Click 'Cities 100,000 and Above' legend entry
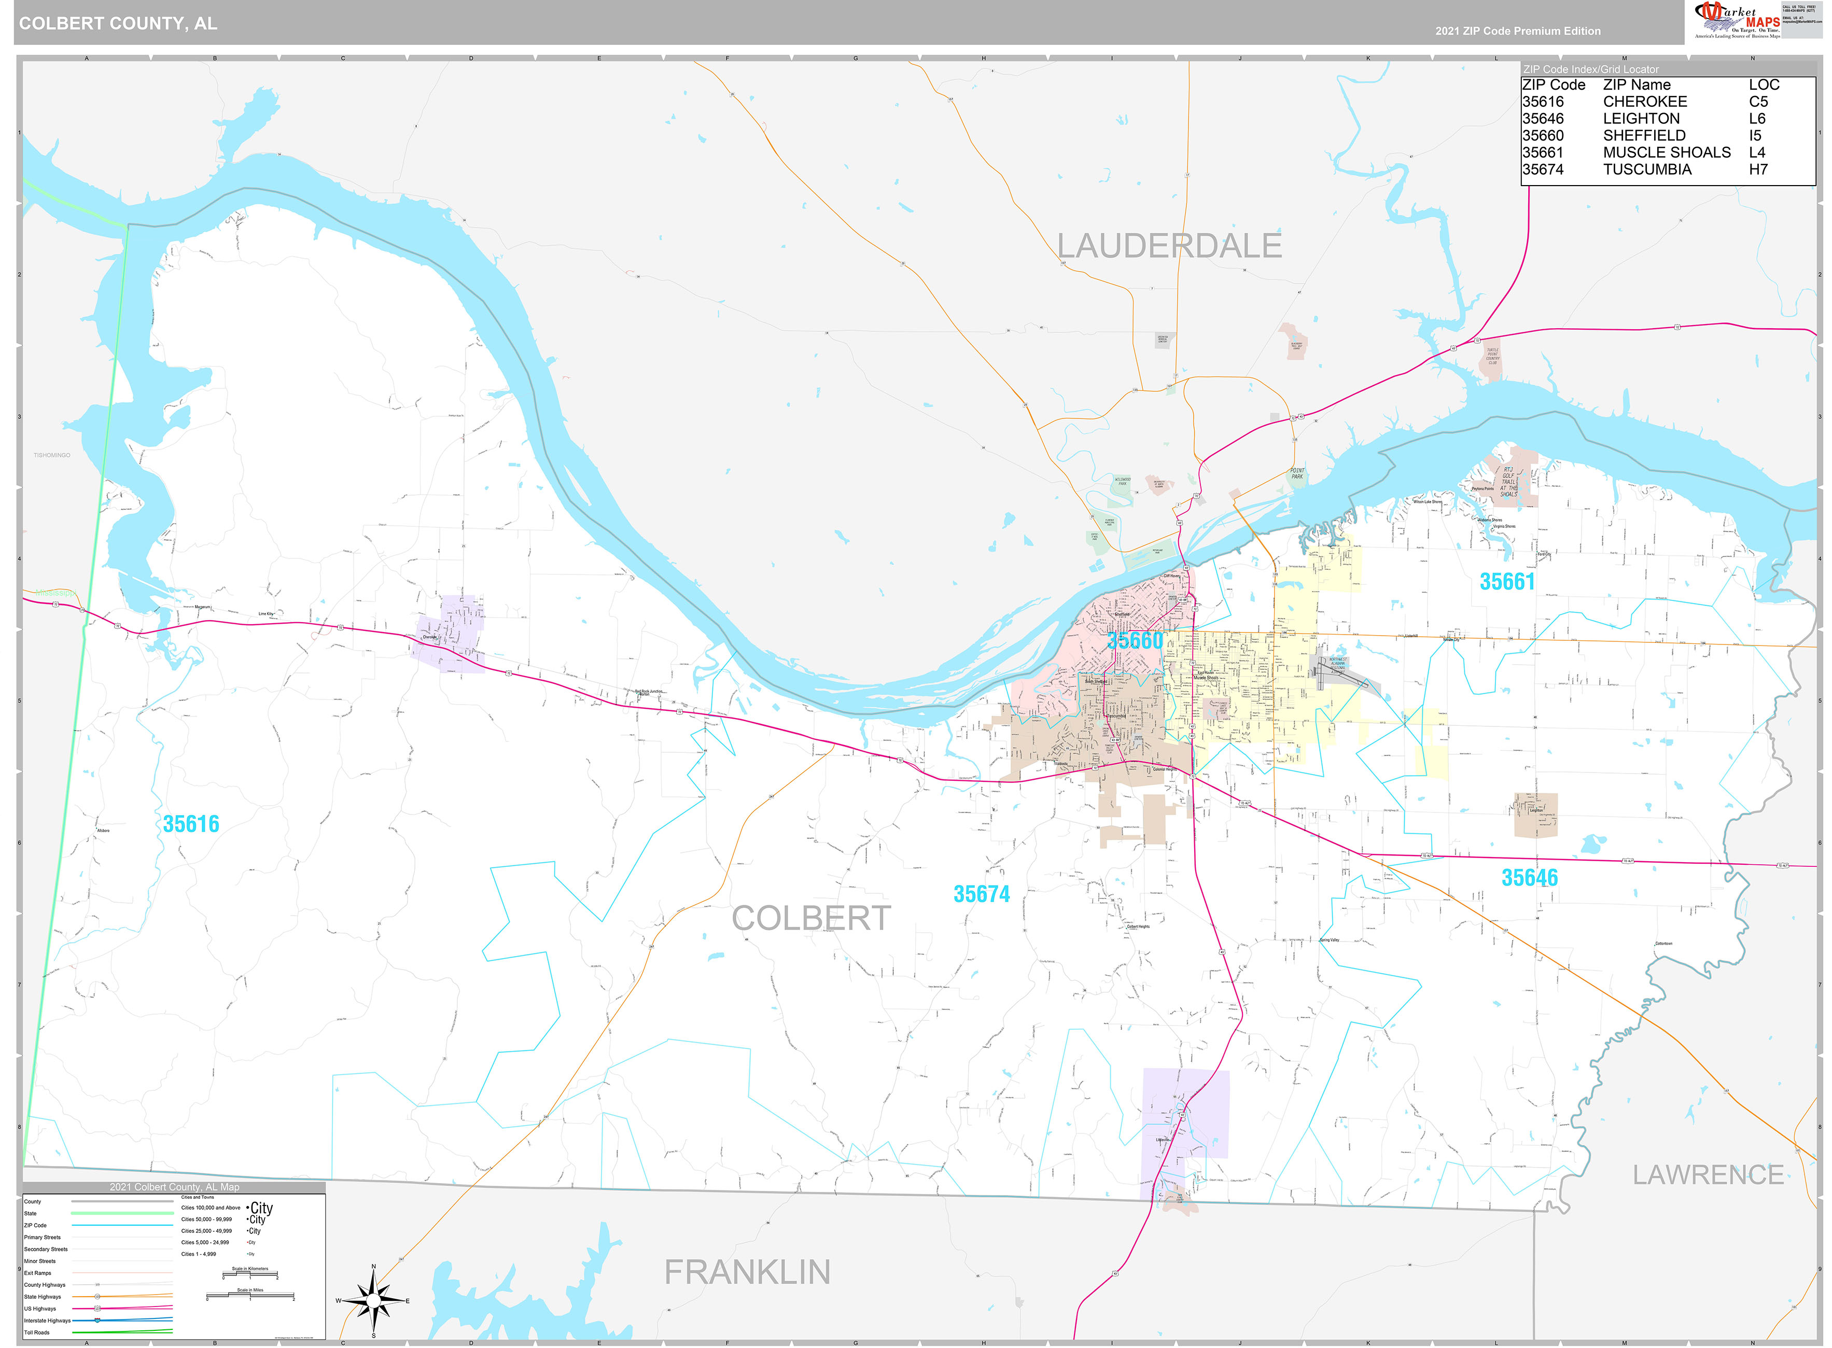Image resolution: width=1832 pixels, height=1348 pixels. [211, 1207]
